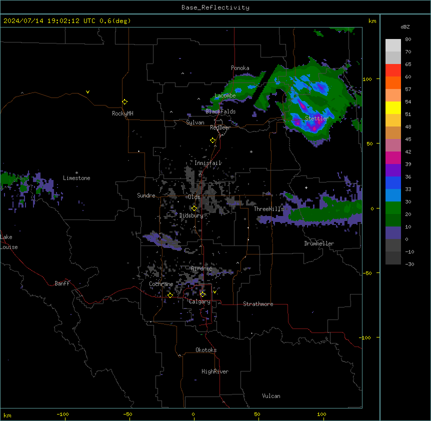431x421 pixels.
Task: Select the Okotoks label
Action: (x=206, y=350)
